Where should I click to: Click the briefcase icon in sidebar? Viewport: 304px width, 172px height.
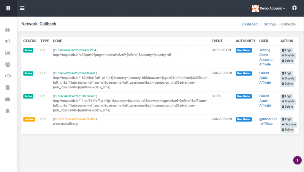(x=8, y=99)
